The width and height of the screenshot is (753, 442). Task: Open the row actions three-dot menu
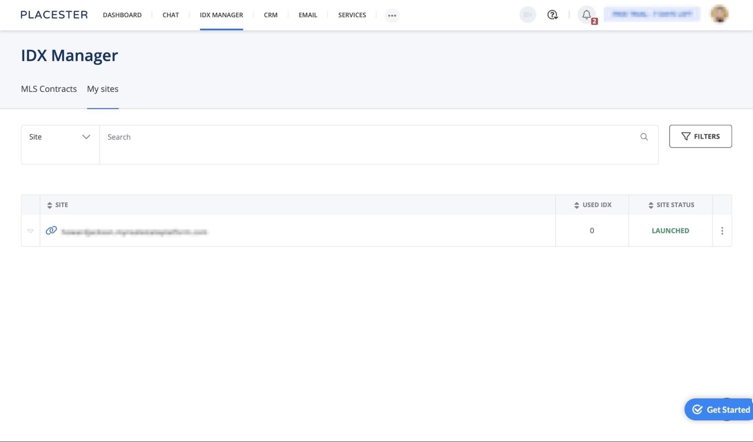(x=722, y=231)
